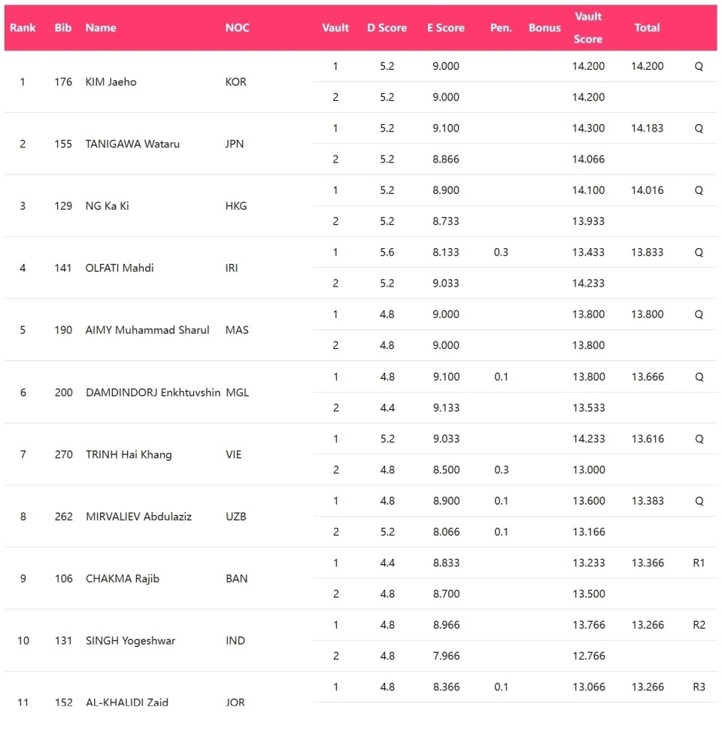Viewport: 722px width, 734px height.
Task: Click the Rank column header
Action: [x=23, y=28]
